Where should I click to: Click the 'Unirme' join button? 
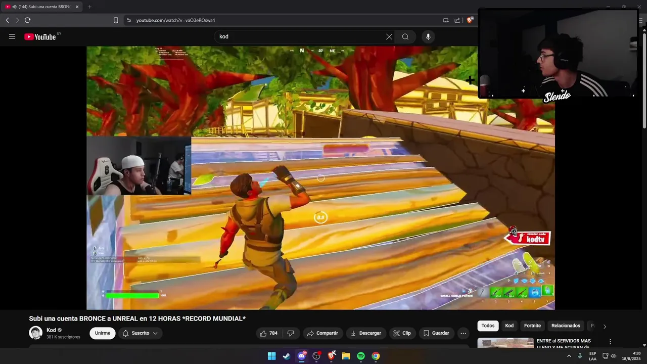coord(103,333)
